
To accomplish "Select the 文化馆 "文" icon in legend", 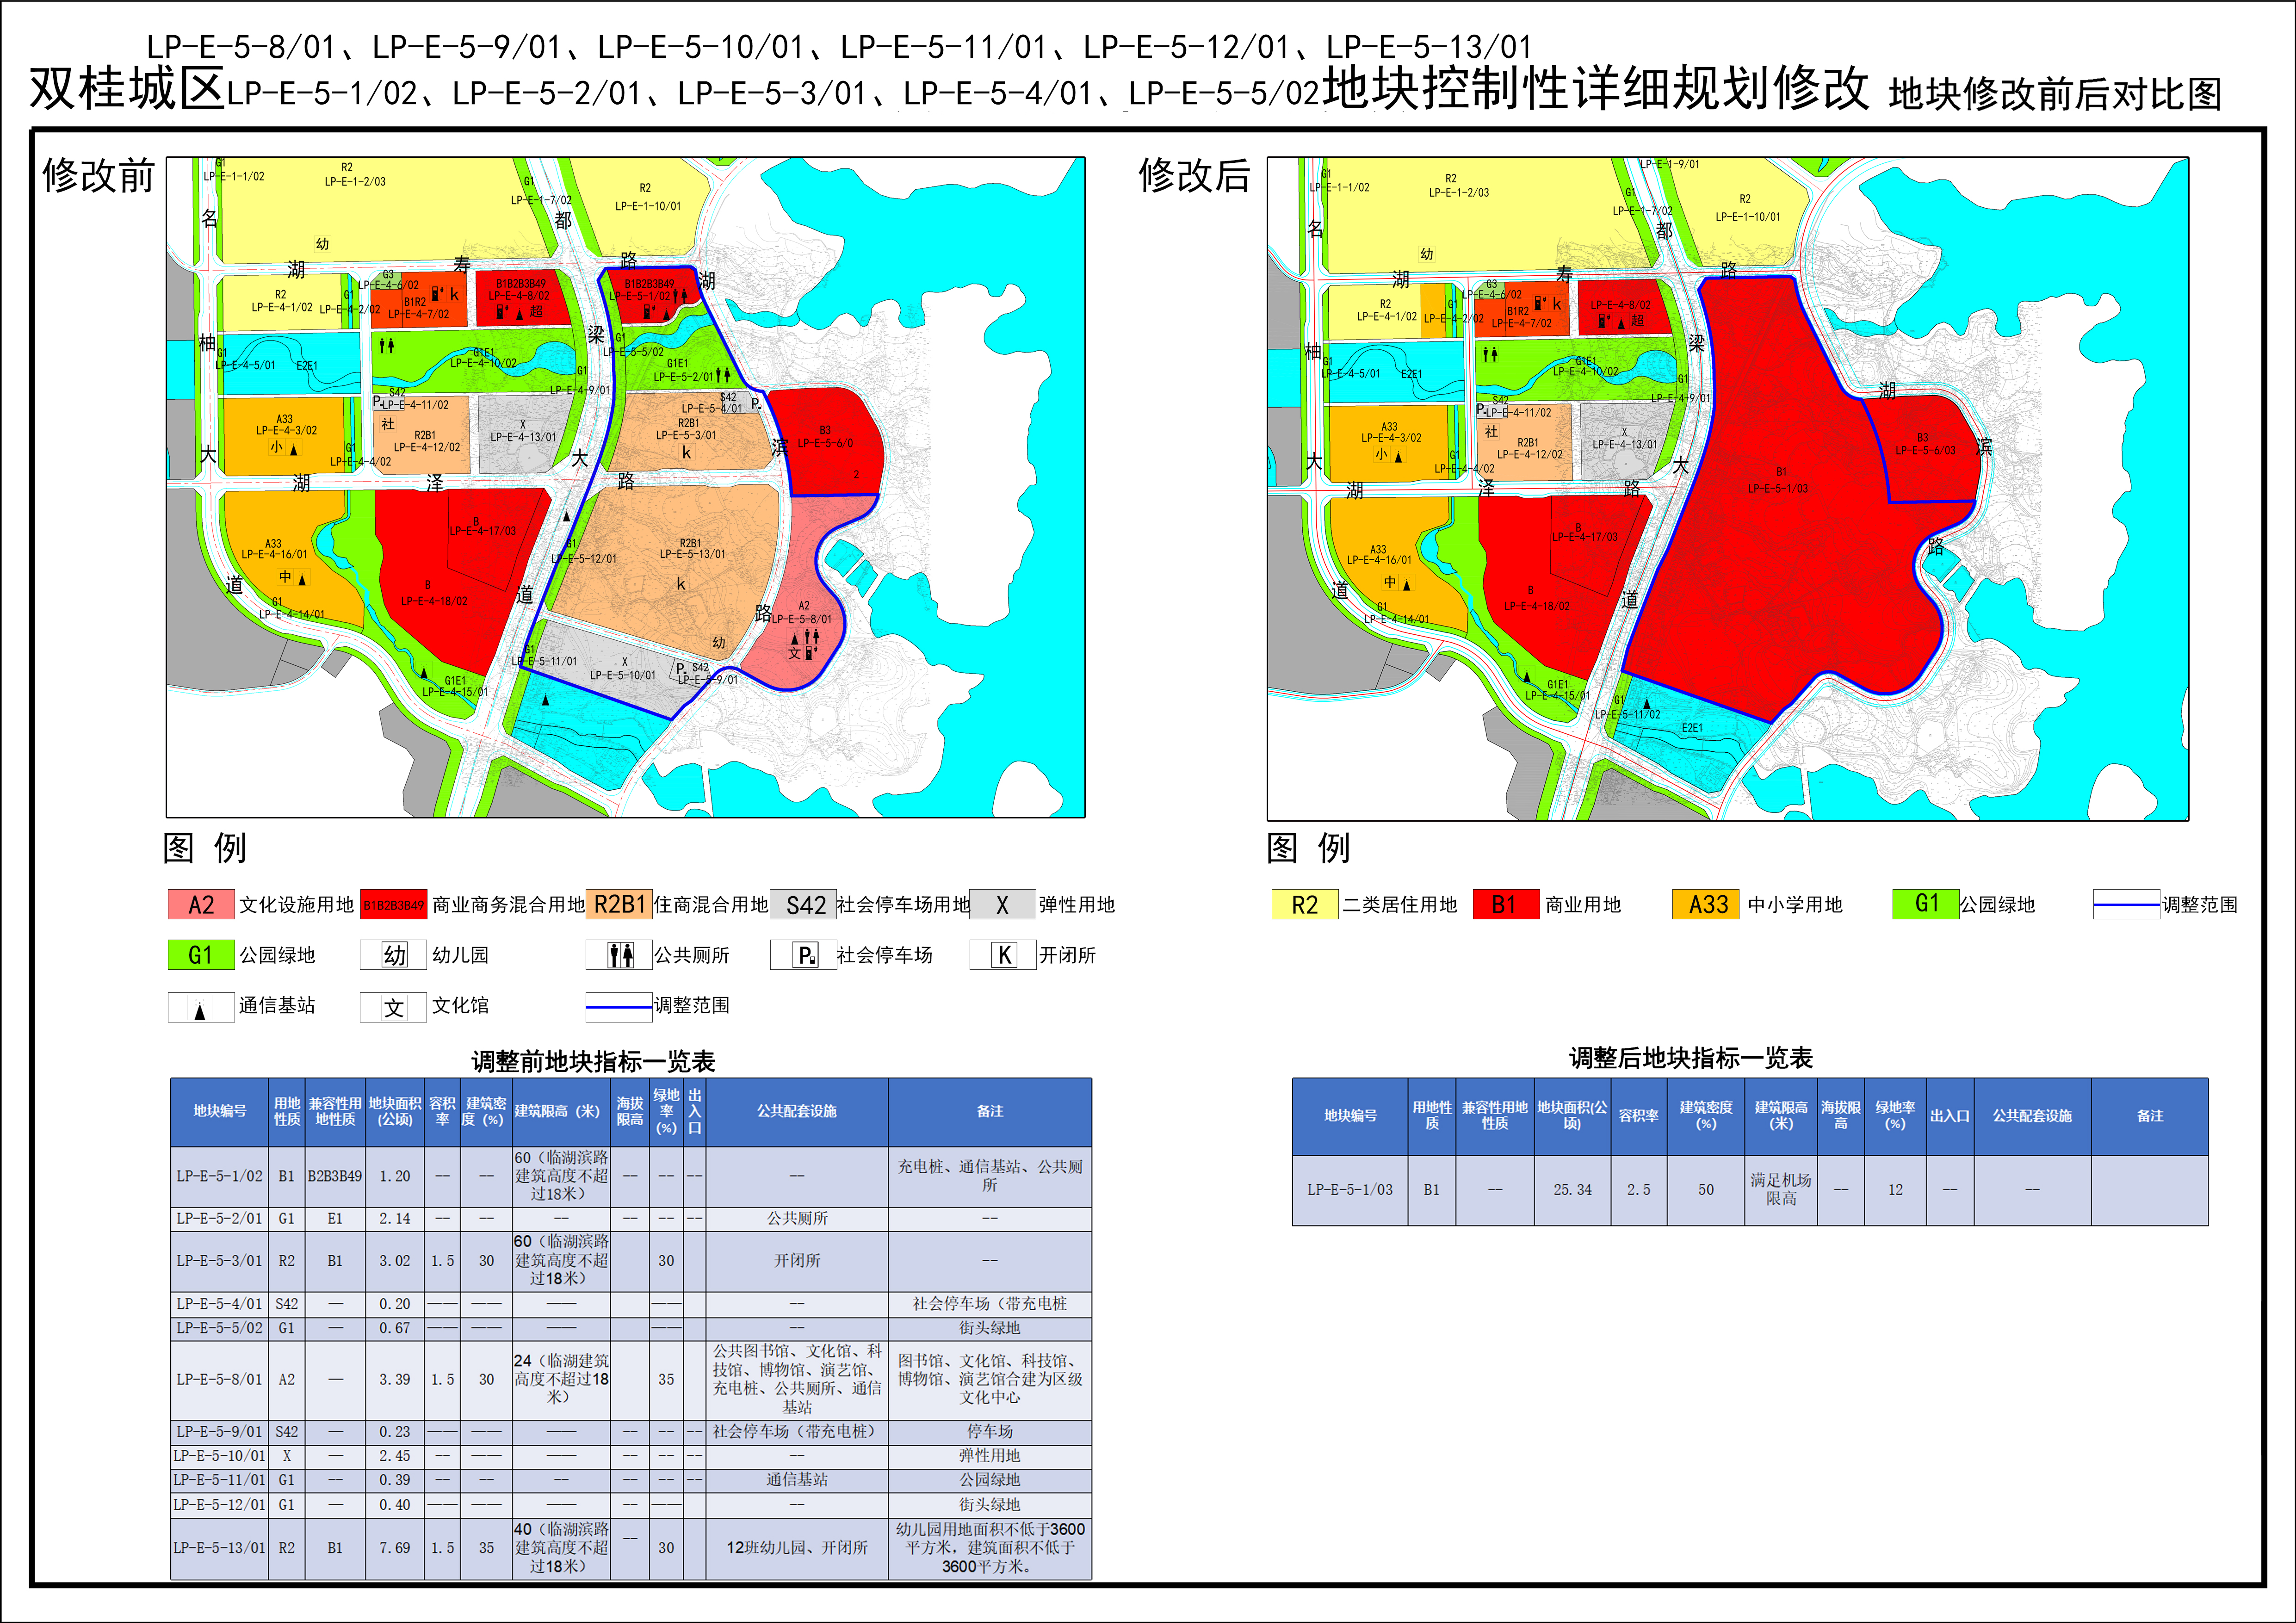I will [395, 1007].
